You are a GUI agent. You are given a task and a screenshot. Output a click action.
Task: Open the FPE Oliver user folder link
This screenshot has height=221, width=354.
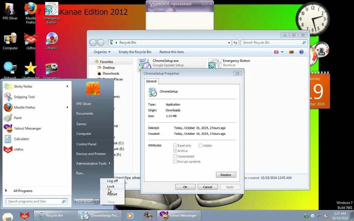point(84,104)
